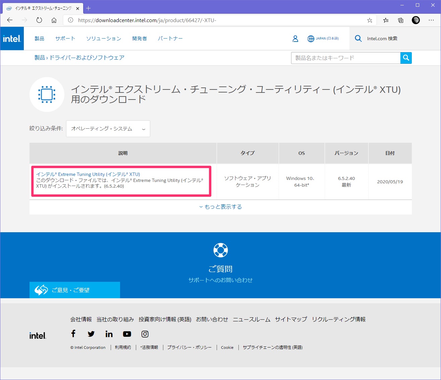Image resolution: width=441 pixels, height=380 pixels.
Task: Click 投資家向け情報 (英語) footer link
Action: click(x=165, y=319)
